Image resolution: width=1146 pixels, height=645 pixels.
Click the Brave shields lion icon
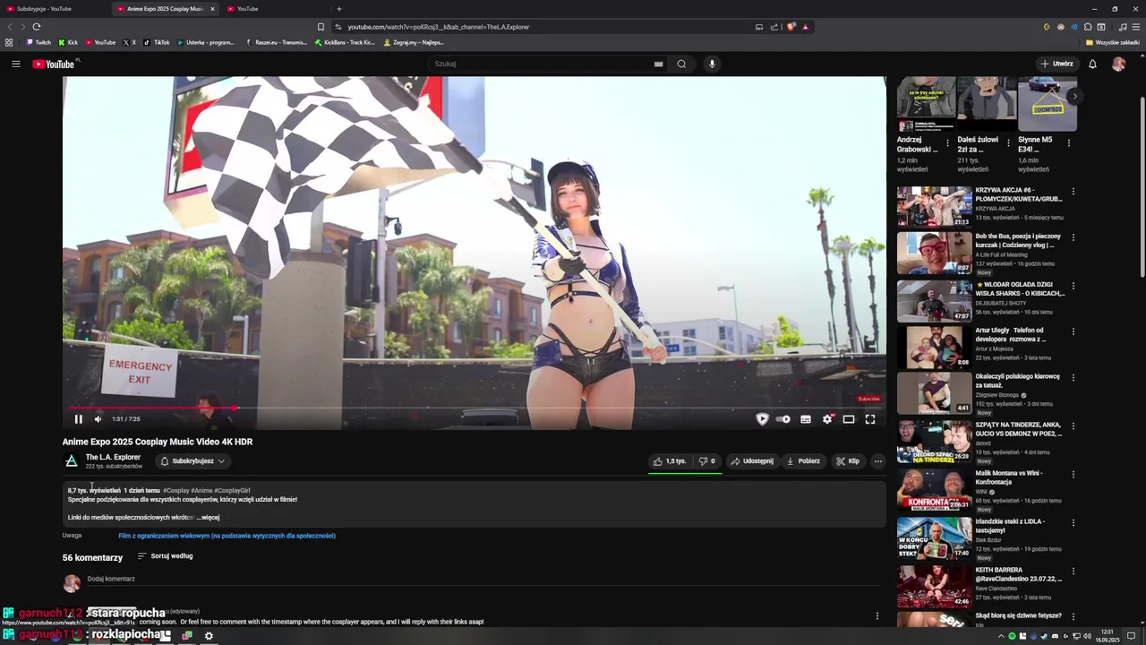click(791, 27)
